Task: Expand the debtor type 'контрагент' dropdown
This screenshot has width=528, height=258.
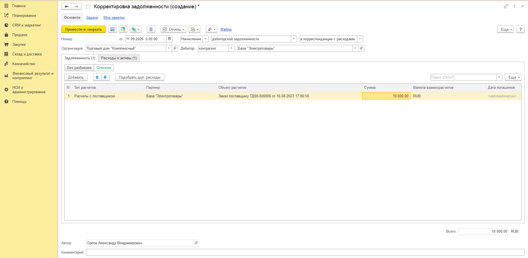Action: (x=231, y=48)
